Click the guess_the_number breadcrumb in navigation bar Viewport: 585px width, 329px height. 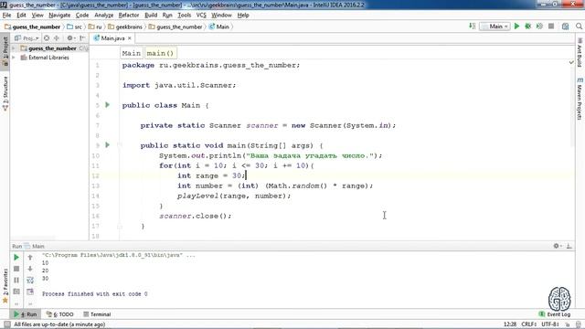(x=33, y=27)
